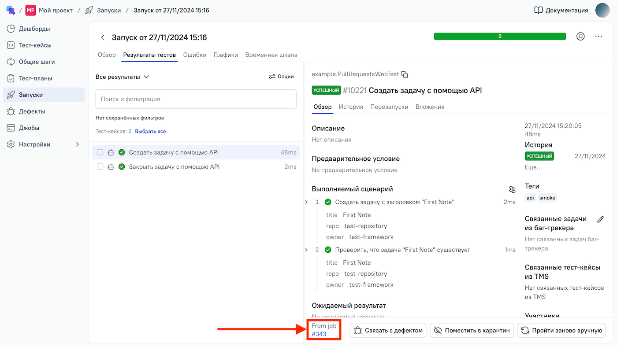Click the job link #343
Viewport: 617px width, 347px height.
319,334
